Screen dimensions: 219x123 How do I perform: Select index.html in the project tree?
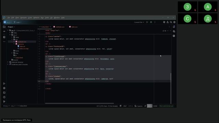click(18, 58)
